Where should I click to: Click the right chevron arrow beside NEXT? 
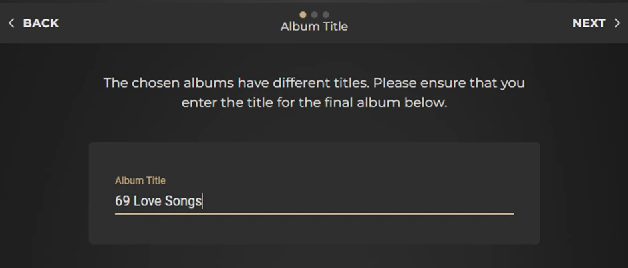(617, 23)
